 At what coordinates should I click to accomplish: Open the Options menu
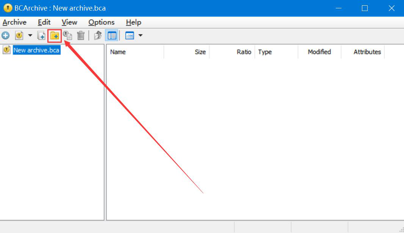pos(101,22)
